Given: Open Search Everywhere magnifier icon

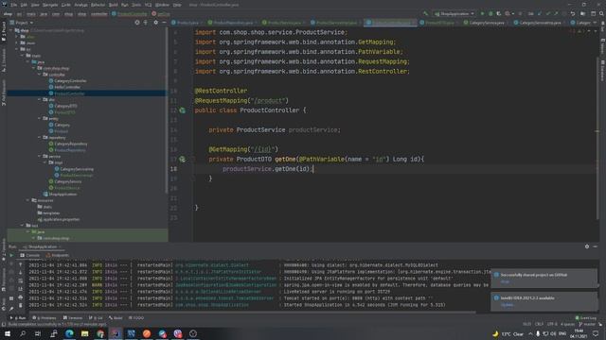Looking at the screenshot, I should [601, 14].
